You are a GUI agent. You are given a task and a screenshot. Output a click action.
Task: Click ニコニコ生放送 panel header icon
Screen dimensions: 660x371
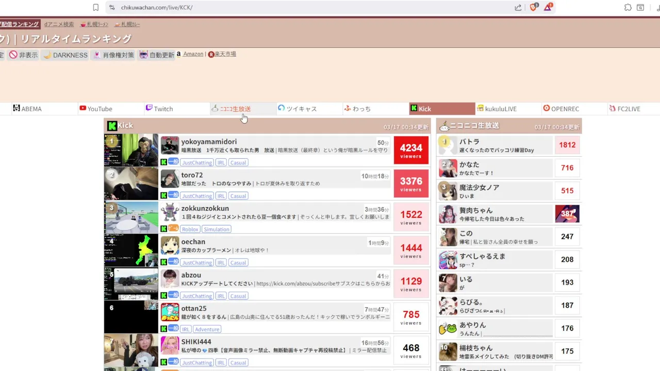444,126
